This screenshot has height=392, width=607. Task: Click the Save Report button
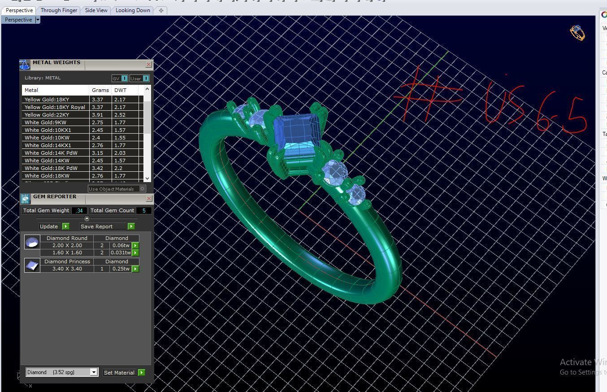[x=103, y=226]
